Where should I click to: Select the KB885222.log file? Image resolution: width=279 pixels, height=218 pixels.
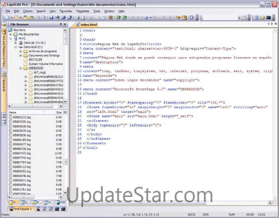[x=22, y=117]
